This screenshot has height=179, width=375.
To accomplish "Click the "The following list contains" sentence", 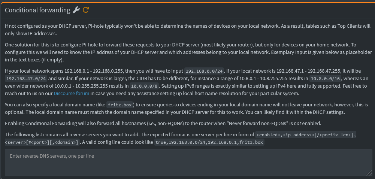I will (x=127, y=135).
